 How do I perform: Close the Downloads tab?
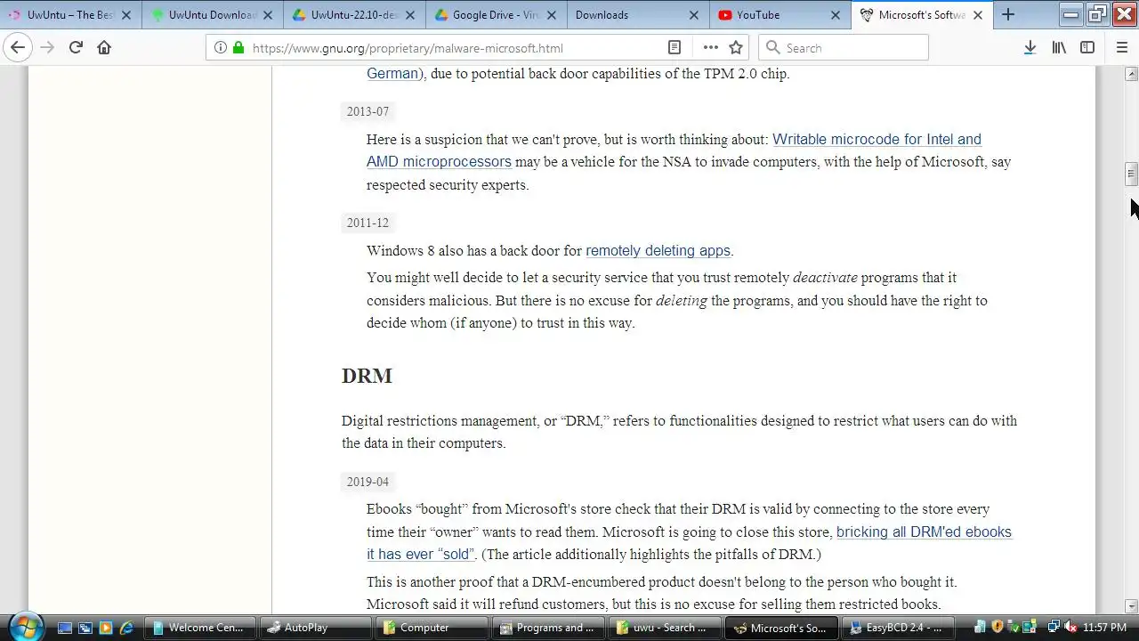tap(694, 15)
